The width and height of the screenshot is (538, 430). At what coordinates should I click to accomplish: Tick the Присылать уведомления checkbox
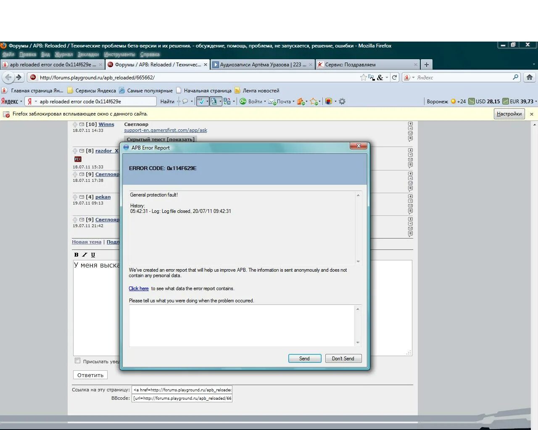(x=77, y=361)
